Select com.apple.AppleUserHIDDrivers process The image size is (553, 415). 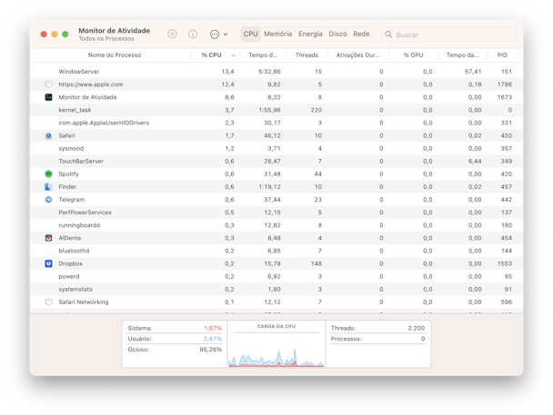104,123
